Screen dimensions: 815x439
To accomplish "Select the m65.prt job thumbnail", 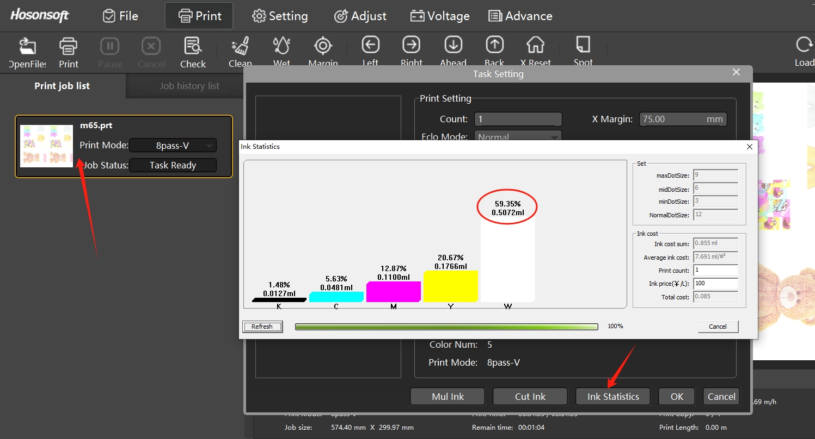I will [46, 146].
